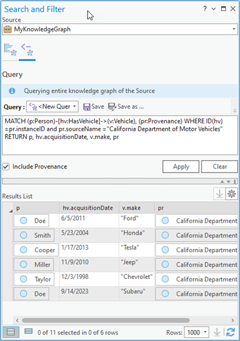Screen dimensions: 240x341
Task: Select the Cooper entity
Action: [x=36, y=250]
